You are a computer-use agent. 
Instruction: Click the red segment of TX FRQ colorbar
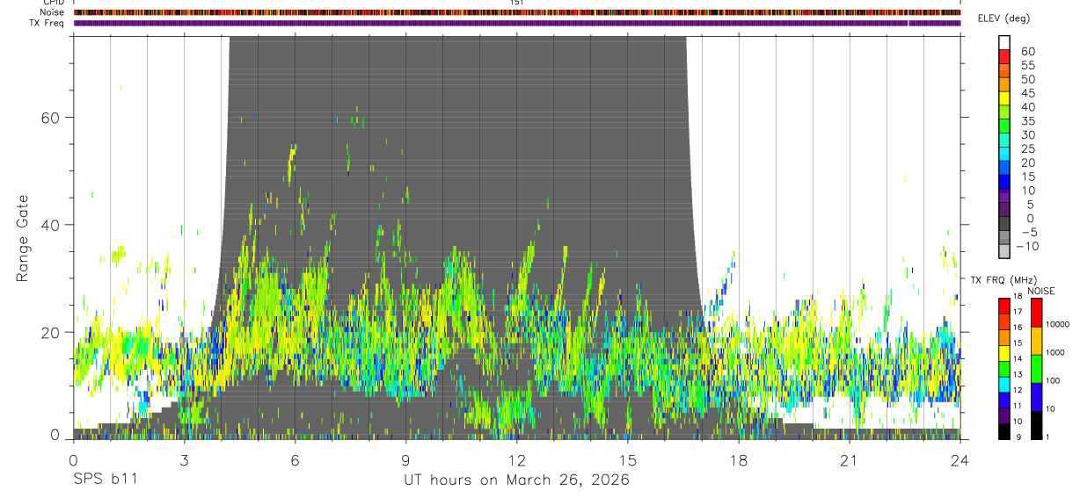pyautogui.click(x=1004, y=305)
